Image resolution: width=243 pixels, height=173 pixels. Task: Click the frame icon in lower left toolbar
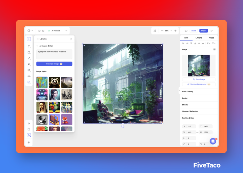(x=29, y=129)
